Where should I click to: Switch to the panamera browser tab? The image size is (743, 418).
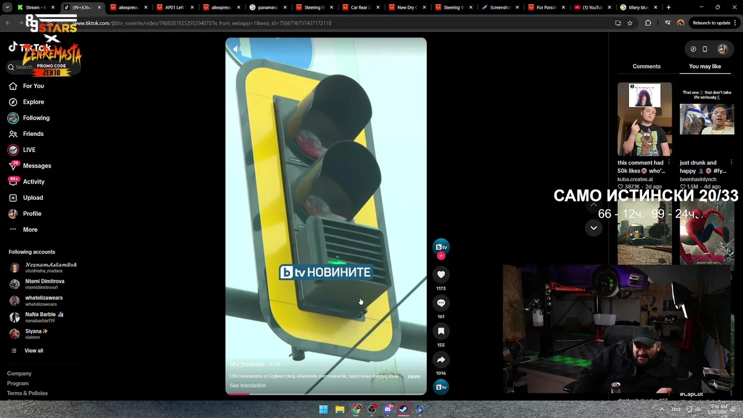click(x=267, y=8)
